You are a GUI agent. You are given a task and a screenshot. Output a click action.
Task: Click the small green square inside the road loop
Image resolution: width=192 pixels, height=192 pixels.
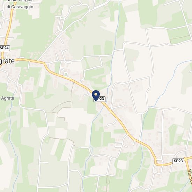[66, 74]
